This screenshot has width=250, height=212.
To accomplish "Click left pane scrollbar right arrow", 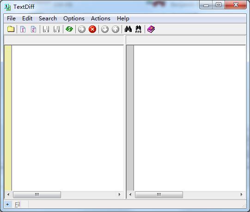I will click(x=119, y=194).
